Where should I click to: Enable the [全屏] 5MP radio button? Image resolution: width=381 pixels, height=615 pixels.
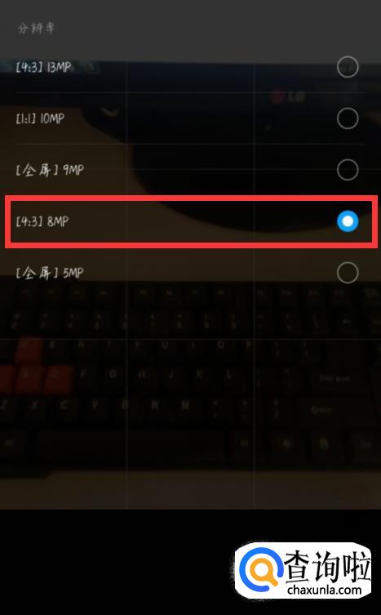pyautogui.click(x=348, y=273)
